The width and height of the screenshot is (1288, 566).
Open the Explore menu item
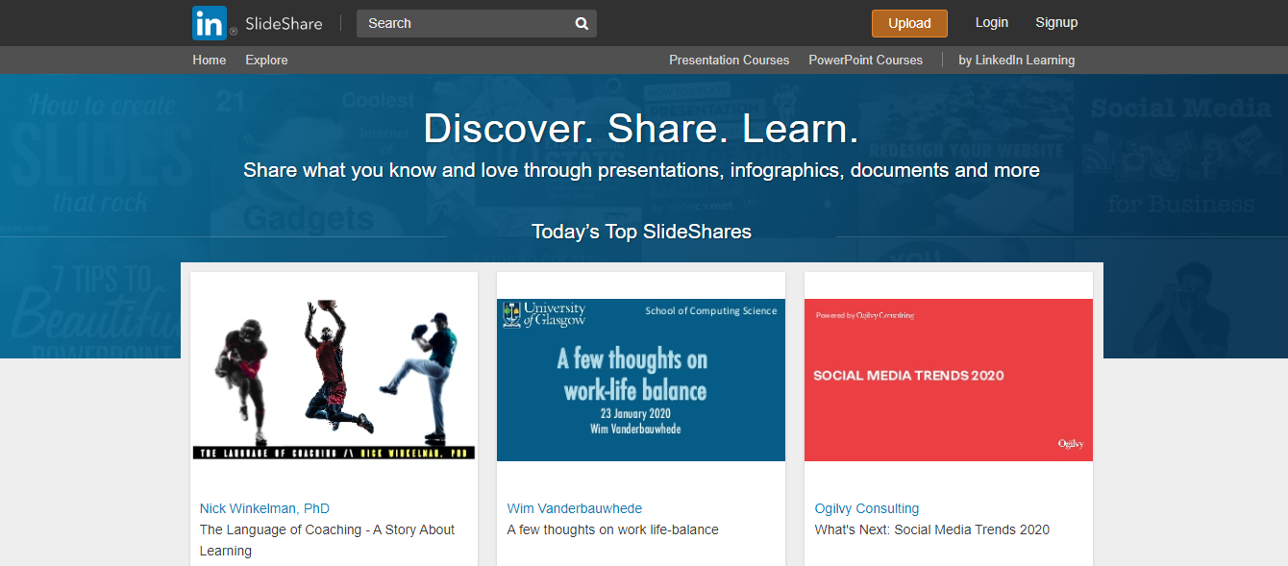point(266,60)
